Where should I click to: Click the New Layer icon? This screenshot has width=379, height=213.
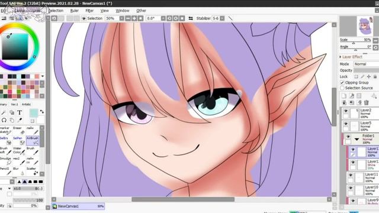344,96
